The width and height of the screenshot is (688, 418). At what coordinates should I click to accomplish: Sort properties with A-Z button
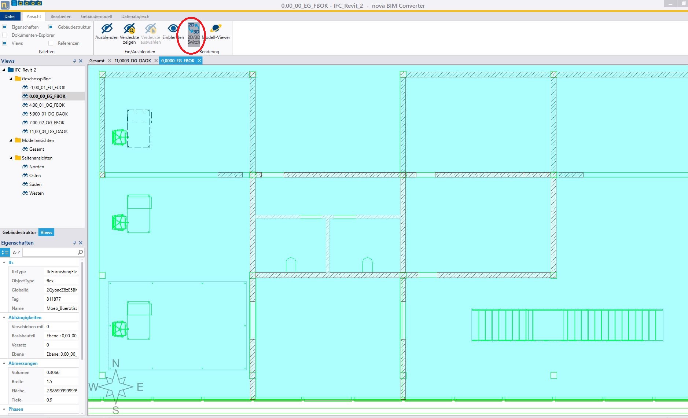(x=16, y=252)
